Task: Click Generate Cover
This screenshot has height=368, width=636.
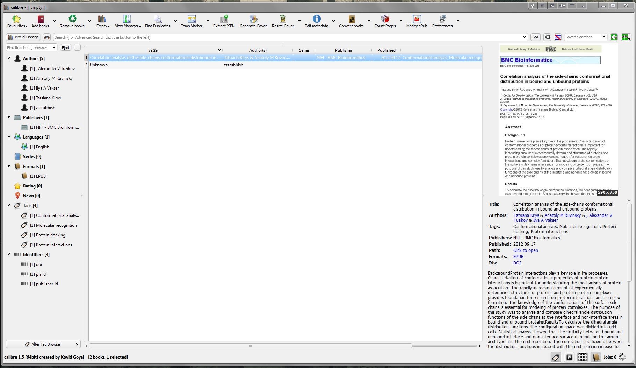Action: click(x=253, y=21)
